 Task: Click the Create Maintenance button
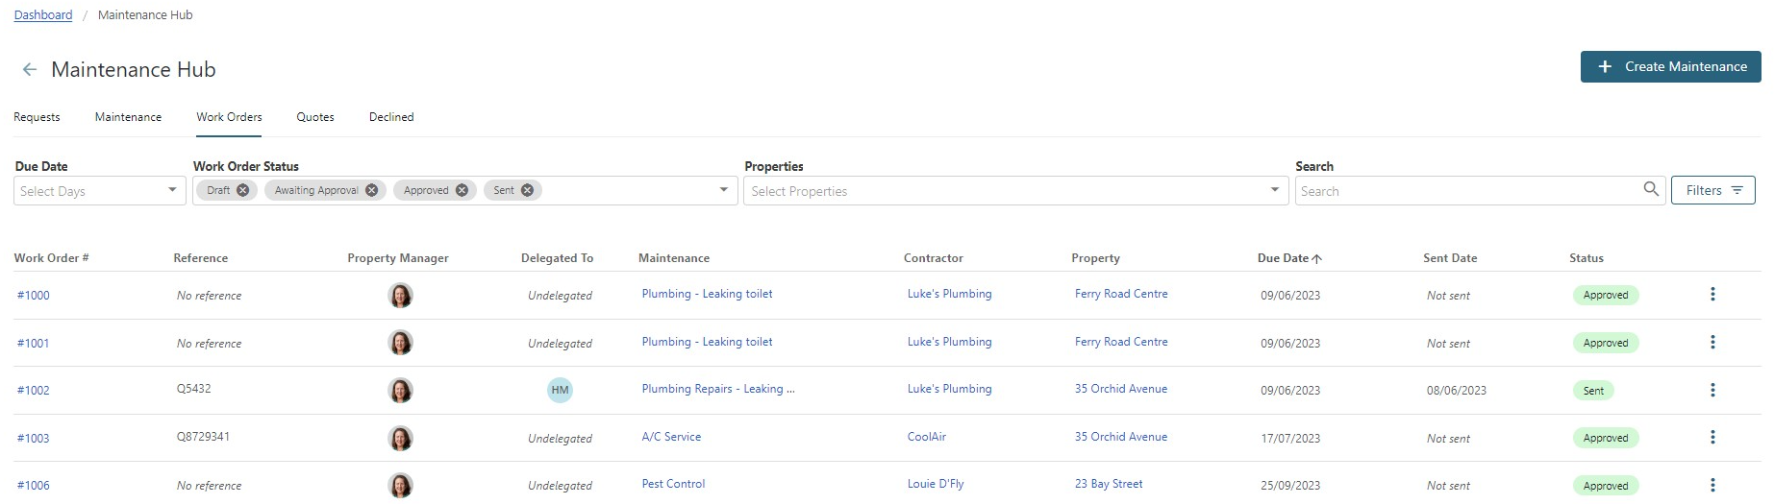(1670, 66)
